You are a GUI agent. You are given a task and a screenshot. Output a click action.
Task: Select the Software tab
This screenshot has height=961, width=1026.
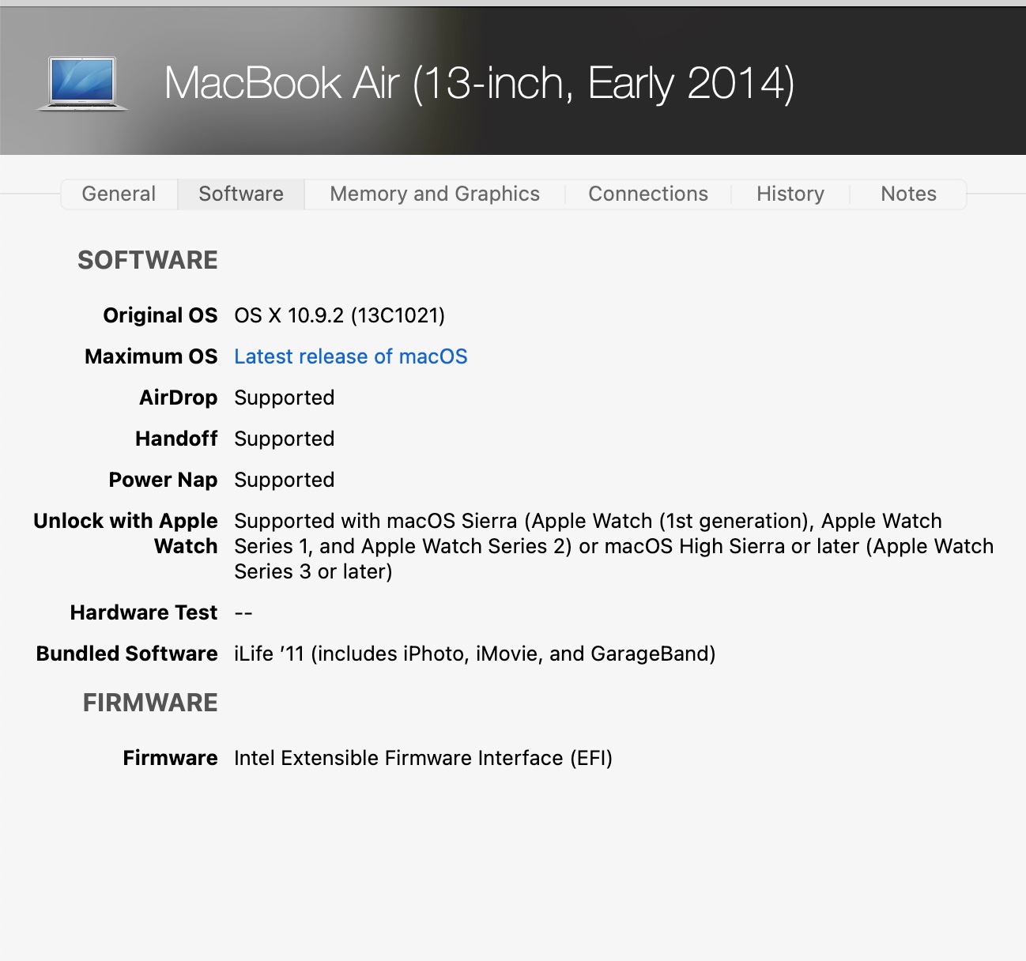(x=241, y=194)
